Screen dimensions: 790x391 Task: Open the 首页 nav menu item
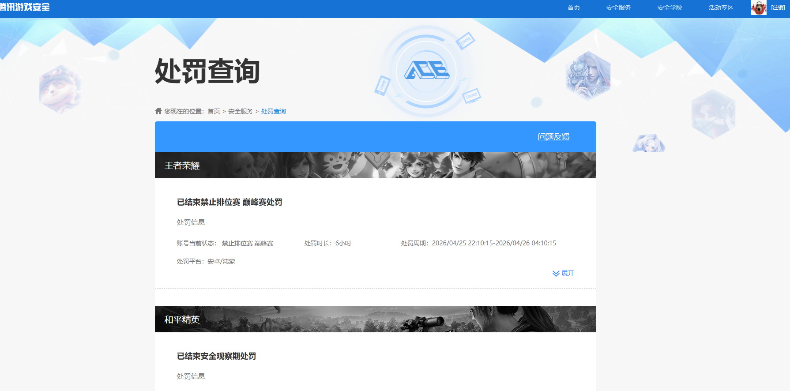pos(573,8)
